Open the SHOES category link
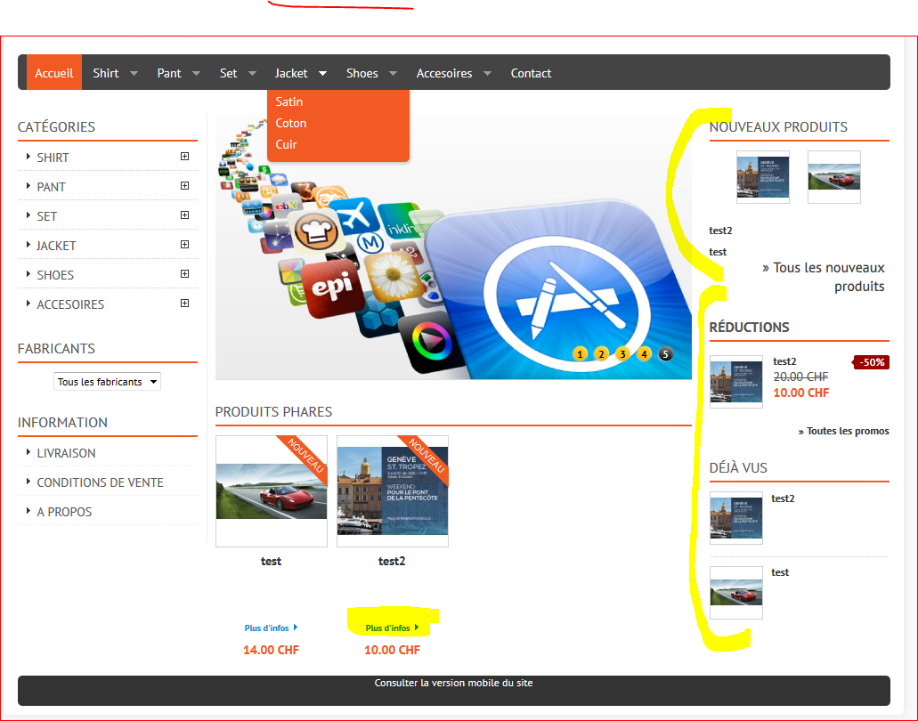This screenshot has height=721, width=918. tap(55, 275)
